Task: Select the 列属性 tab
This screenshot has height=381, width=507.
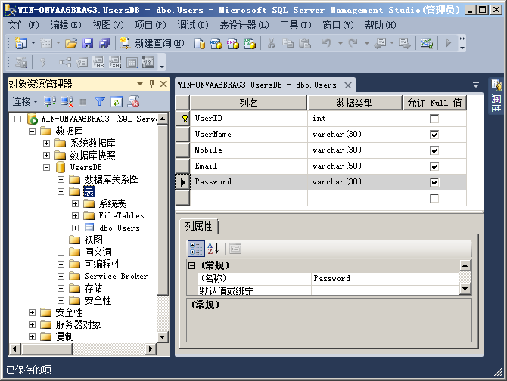Action: pyautogui.click(x=198, y=226)
